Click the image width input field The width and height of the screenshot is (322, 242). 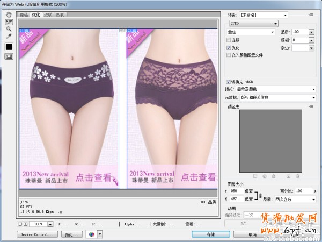(241, 191)
